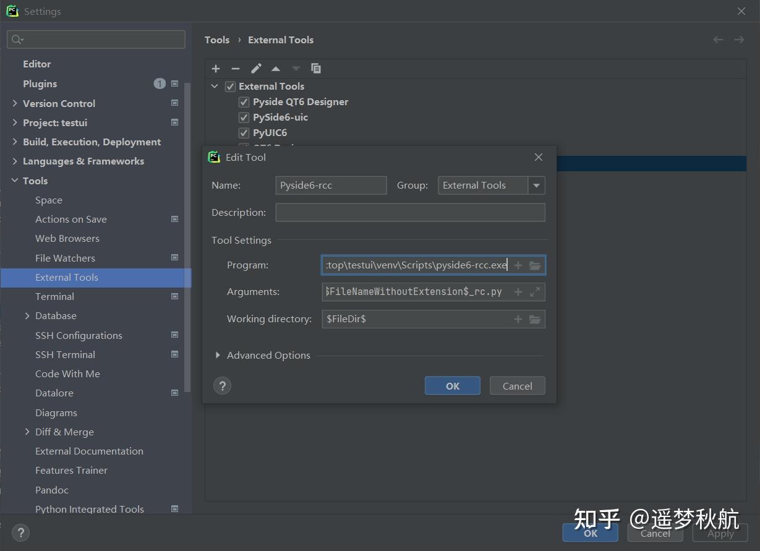Uncheck the Pyside QT6 Designer checkbox
The image size is (760, 551).
244,101
